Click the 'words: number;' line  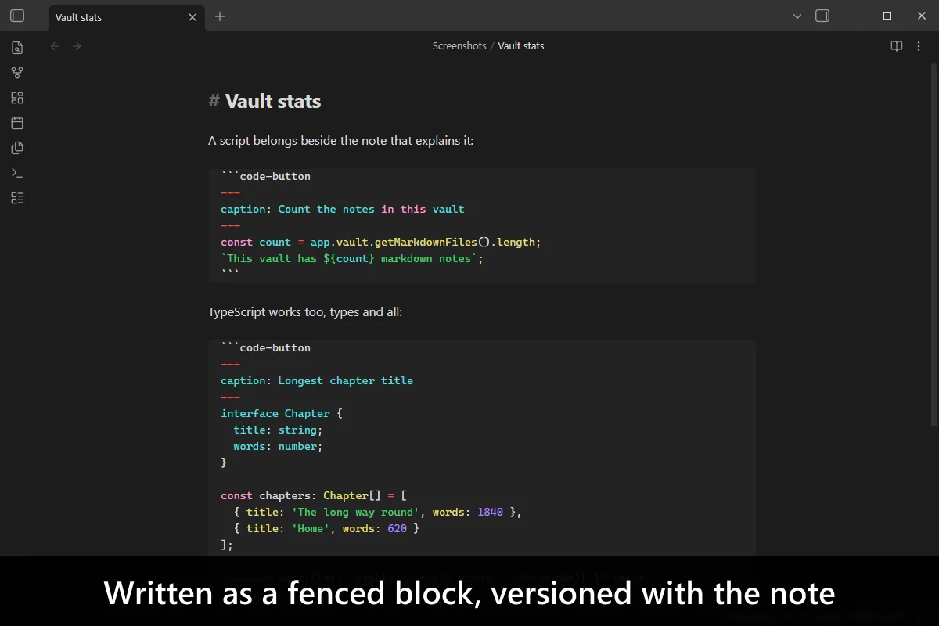tap(278, 446)
